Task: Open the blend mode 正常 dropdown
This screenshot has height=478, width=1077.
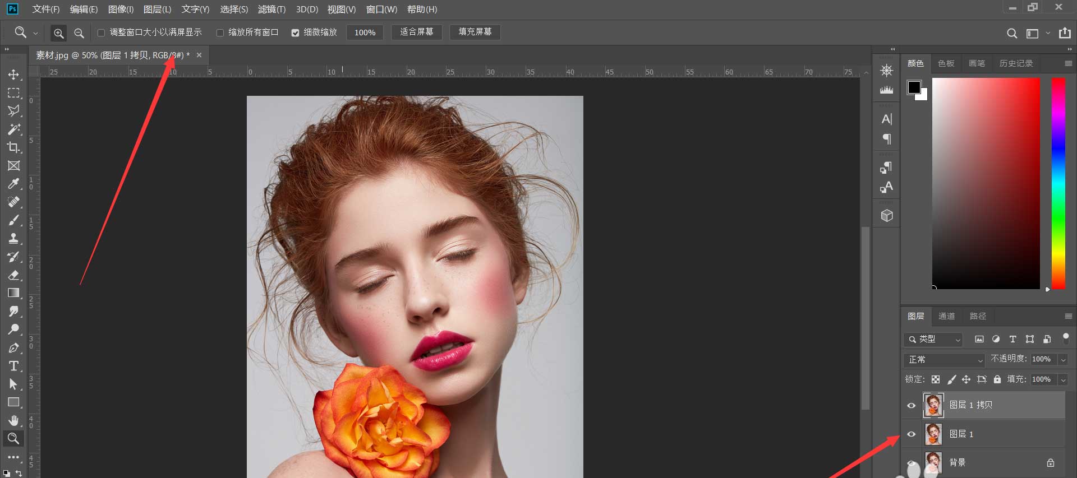Action: (945, 359)
